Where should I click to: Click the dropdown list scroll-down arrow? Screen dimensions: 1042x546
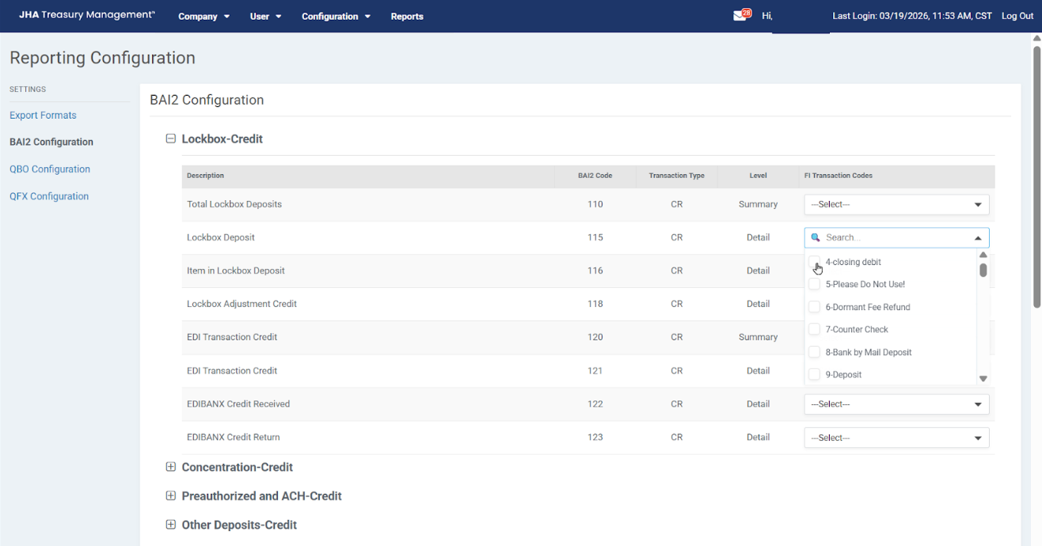[x=983, y=379]
